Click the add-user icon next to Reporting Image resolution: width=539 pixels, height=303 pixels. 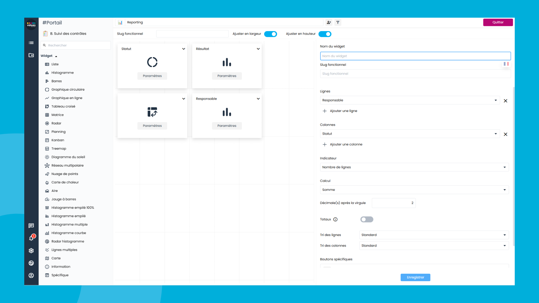point(328,22)
